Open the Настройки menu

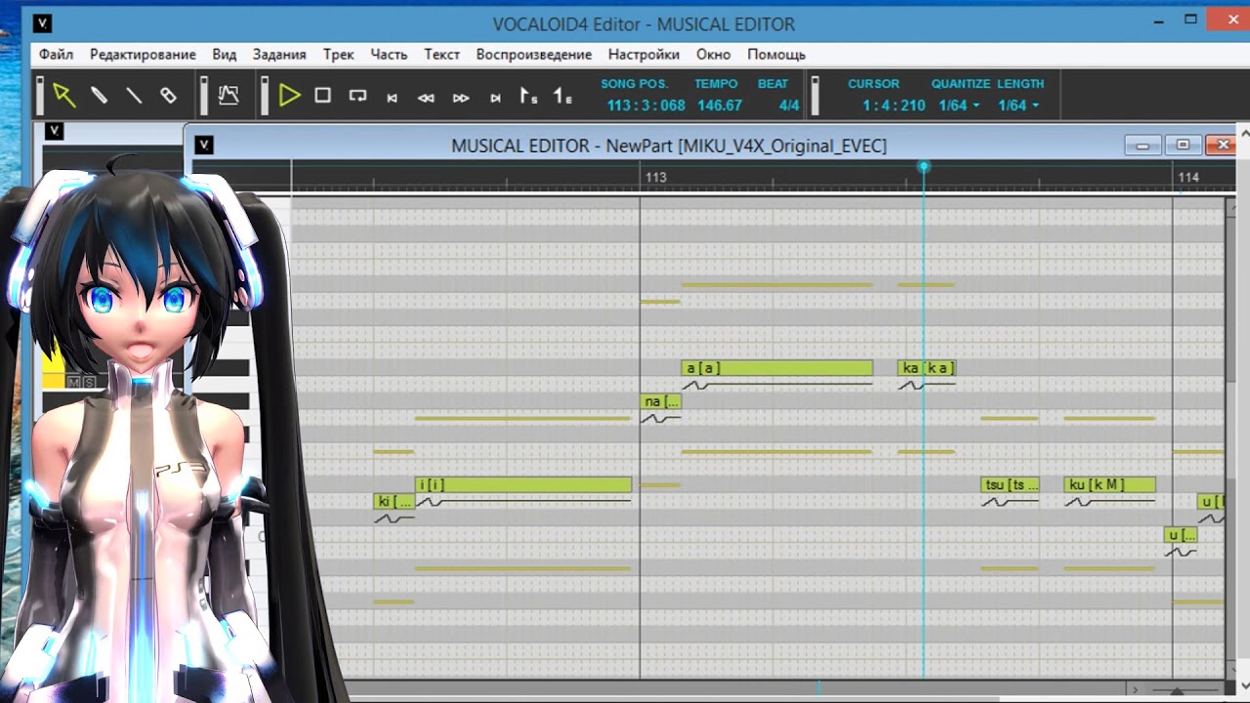tap(644, 54)
